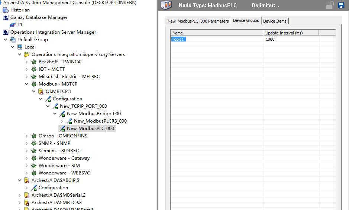Click the Historian database icon
This screenshot has height=210, width=349.
point(6,10)
